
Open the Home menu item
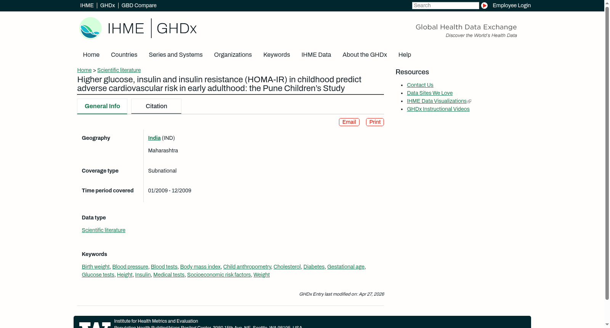91,55
